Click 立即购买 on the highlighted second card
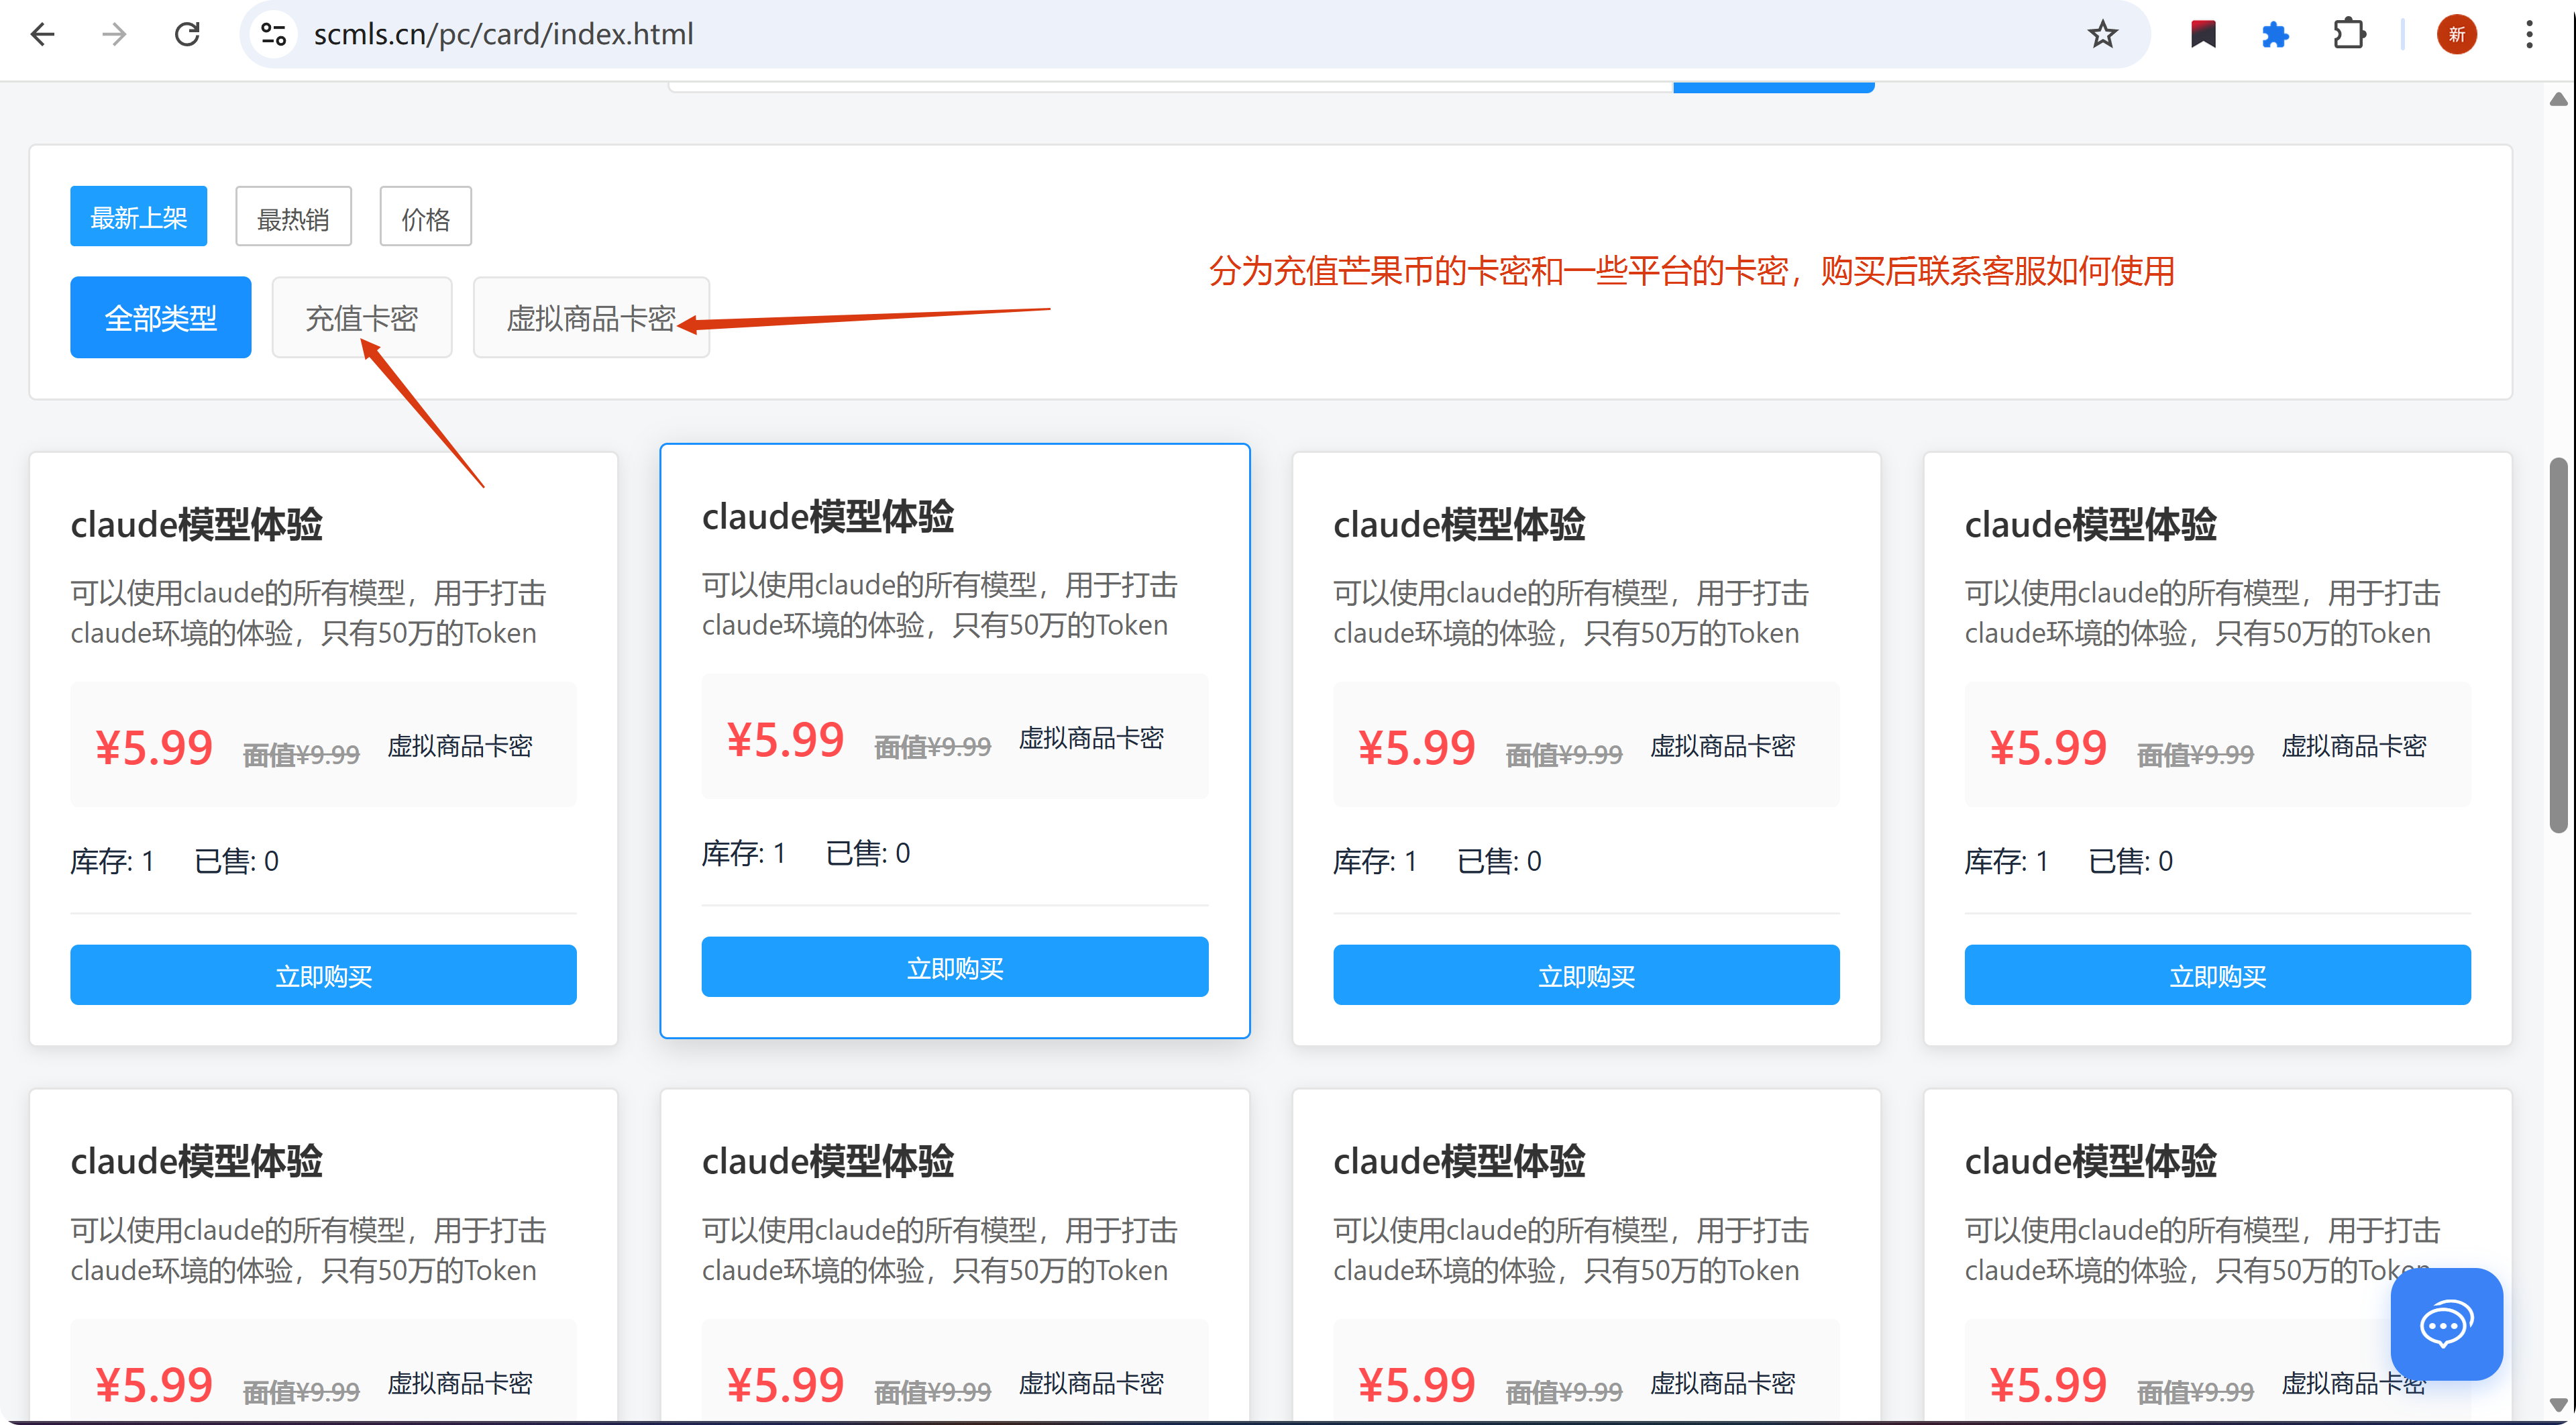 coord(954,966)
